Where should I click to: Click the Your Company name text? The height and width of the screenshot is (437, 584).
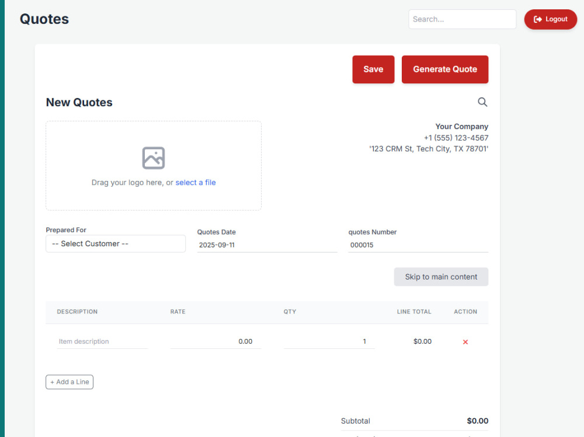461,127
